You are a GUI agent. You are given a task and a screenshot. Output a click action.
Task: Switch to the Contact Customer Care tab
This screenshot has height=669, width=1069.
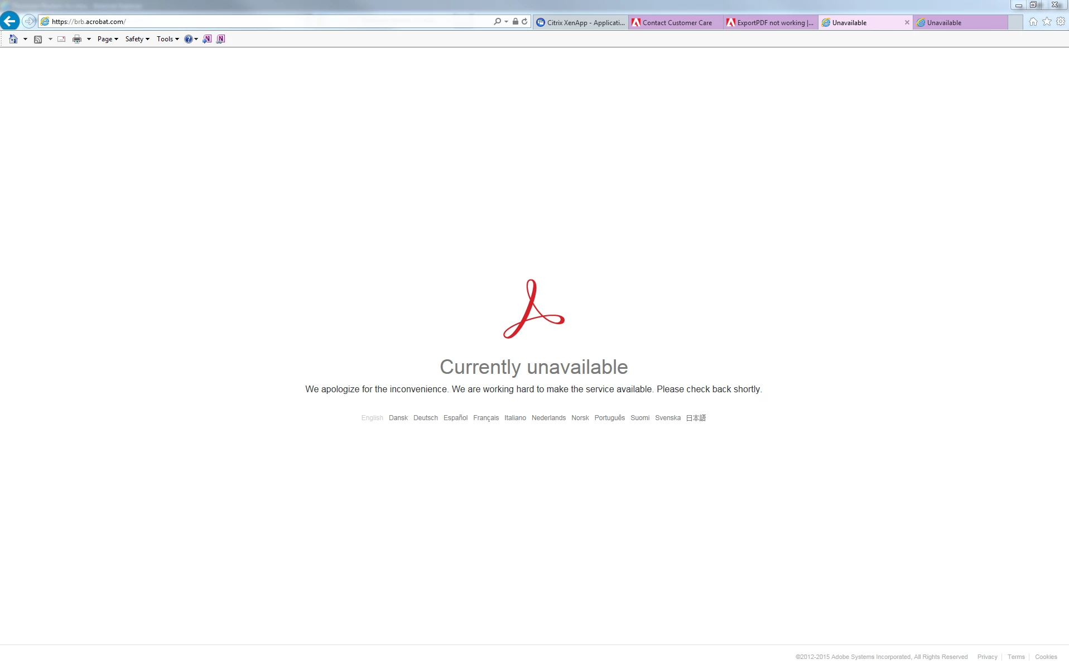[676, 23]
